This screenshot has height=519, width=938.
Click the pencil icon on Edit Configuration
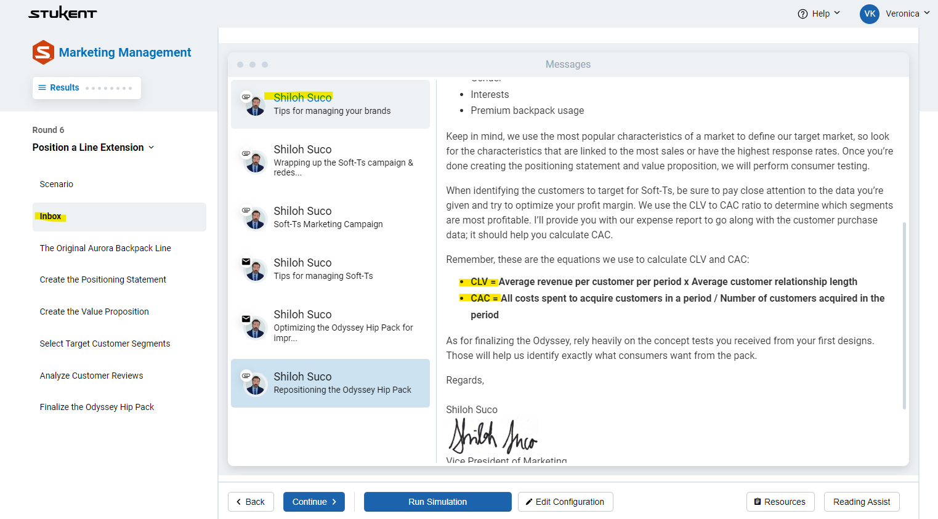(x=529, y=502)
